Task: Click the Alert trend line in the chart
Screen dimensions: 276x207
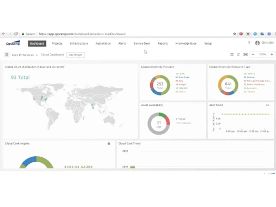Action: pos(245,114)
